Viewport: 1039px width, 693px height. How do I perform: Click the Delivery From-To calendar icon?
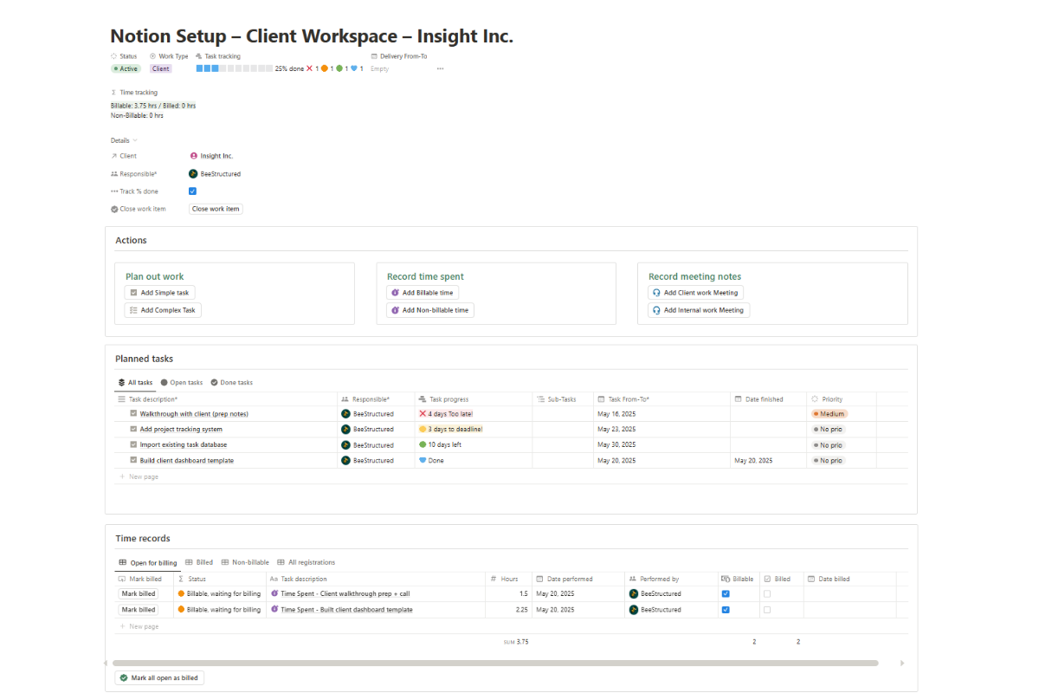[x=374, y=56]
